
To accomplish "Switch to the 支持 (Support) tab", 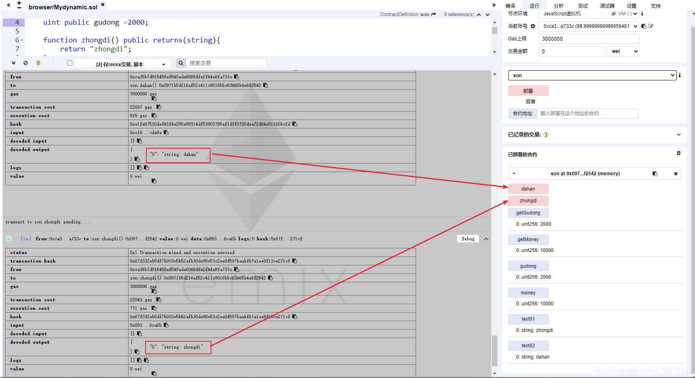I will point(656,6).
